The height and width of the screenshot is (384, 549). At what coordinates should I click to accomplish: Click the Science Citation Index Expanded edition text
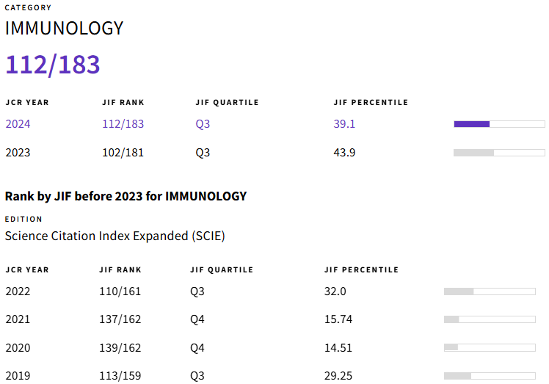point(114,236)
